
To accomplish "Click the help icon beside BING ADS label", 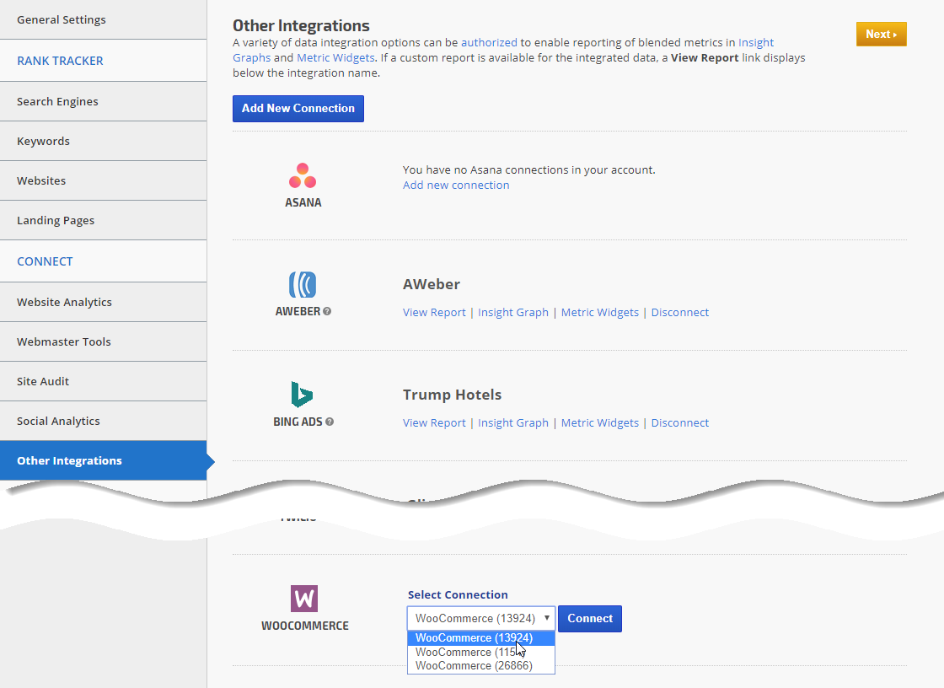I will [330, 422].
